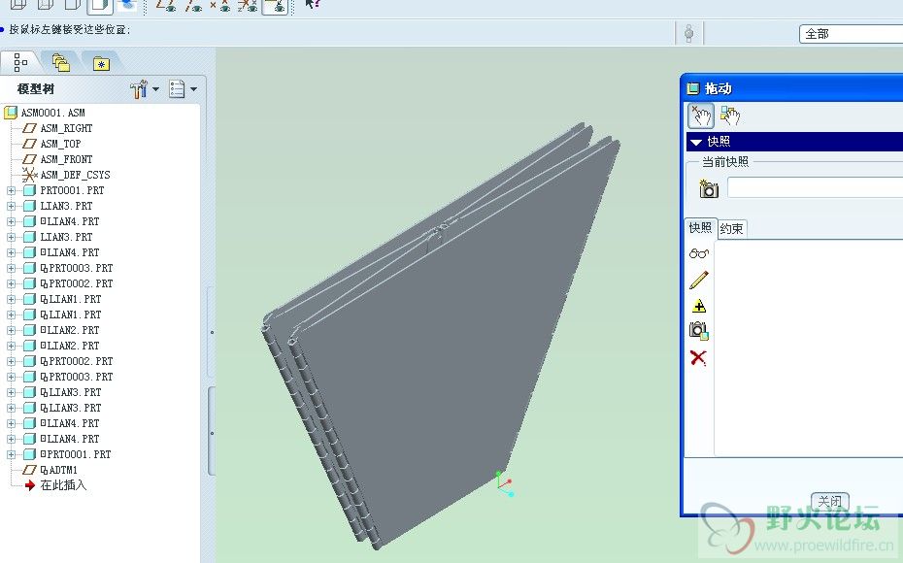Click the current snapshot name field

point(815,187)
